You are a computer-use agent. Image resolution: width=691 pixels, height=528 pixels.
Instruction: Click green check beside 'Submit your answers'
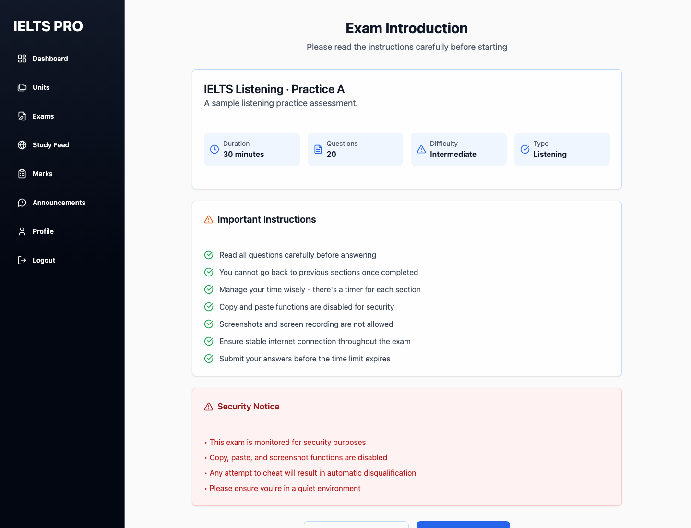[x=209, y=359]
